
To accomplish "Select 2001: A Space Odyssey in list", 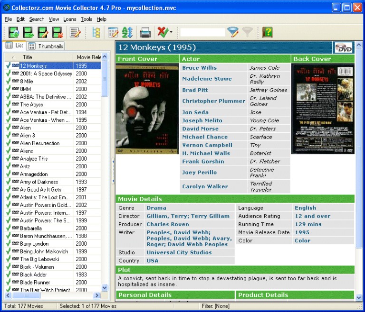I will pos(46,73).
